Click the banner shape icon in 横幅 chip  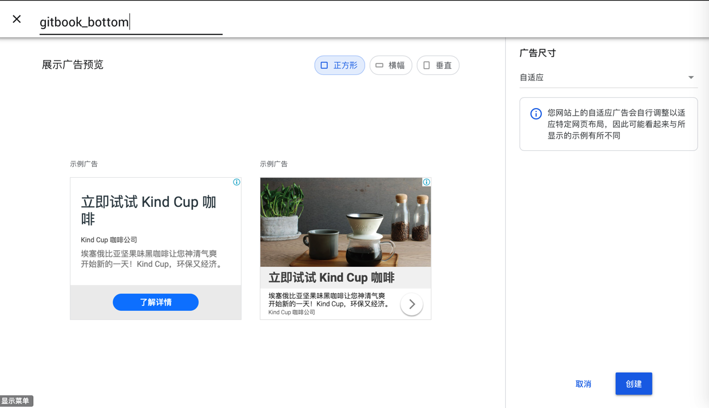[379, 66]
